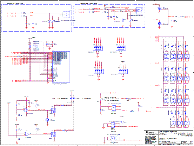Image resolution: width=194 pixels, height=146 pixels.
Task: Click the Stereo In 3.5mm Jack connector symbol
Action: click(66, 14)
